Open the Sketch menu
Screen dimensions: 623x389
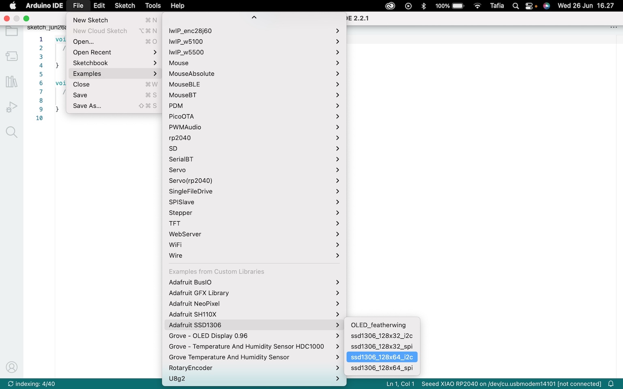click(125, 6)
